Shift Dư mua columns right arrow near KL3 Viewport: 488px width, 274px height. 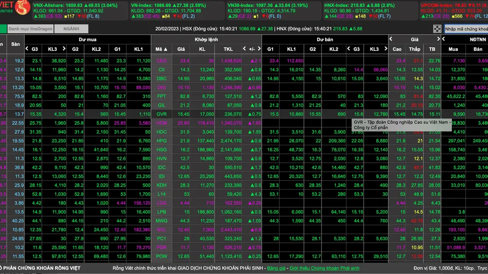(64, 49)
